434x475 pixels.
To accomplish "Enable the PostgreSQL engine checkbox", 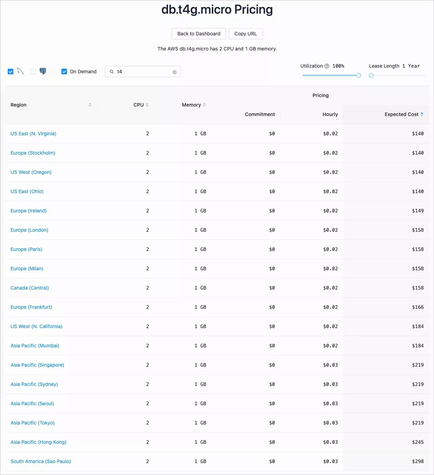I will click(x=33, y=72).
